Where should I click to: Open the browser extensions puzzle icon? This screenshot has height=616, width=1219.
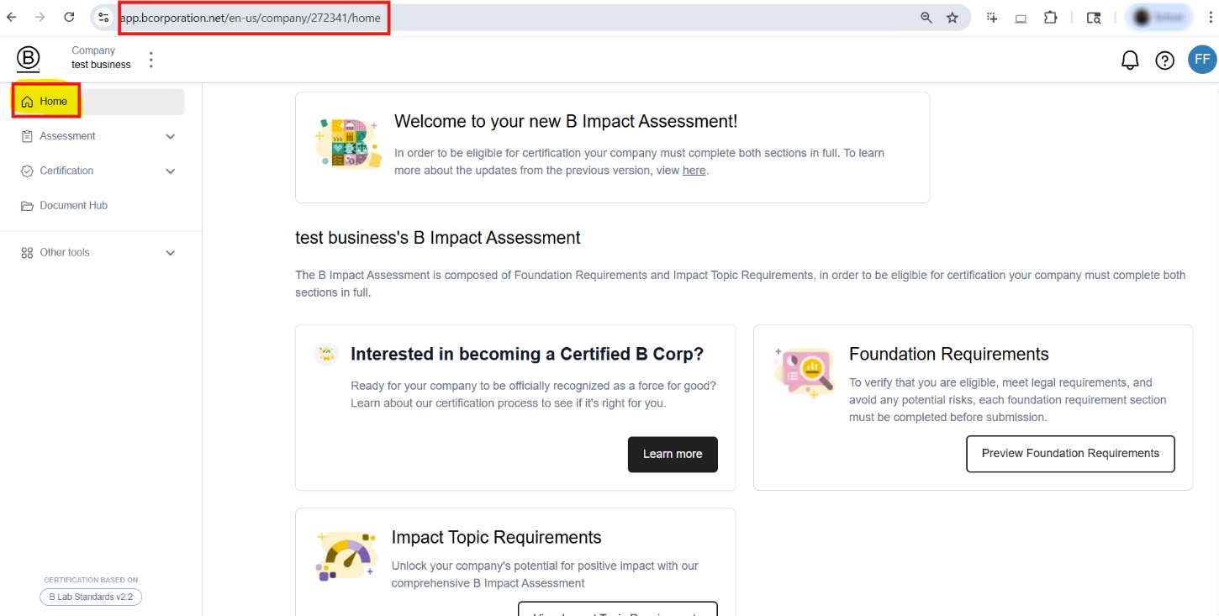(x=1050, y=17)
